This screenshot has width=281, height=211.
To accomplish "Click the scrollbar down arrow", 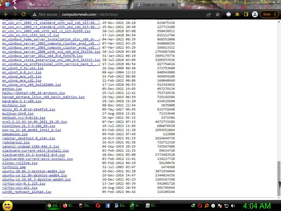I will (x=279, y=198).
